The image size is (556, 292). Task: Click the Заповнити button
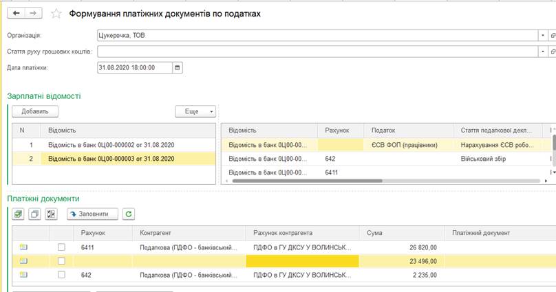pyautogui.click(x=92, y=214)
